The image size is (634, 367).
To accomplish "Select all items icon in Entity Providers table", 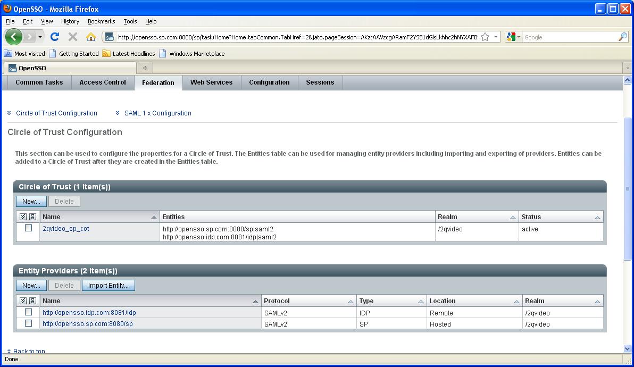I will [23, 301].
